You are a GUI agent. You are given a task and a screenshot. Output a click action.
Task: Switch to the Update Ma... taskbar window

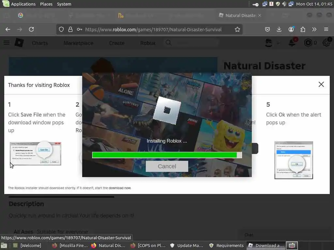coord(187,245)
